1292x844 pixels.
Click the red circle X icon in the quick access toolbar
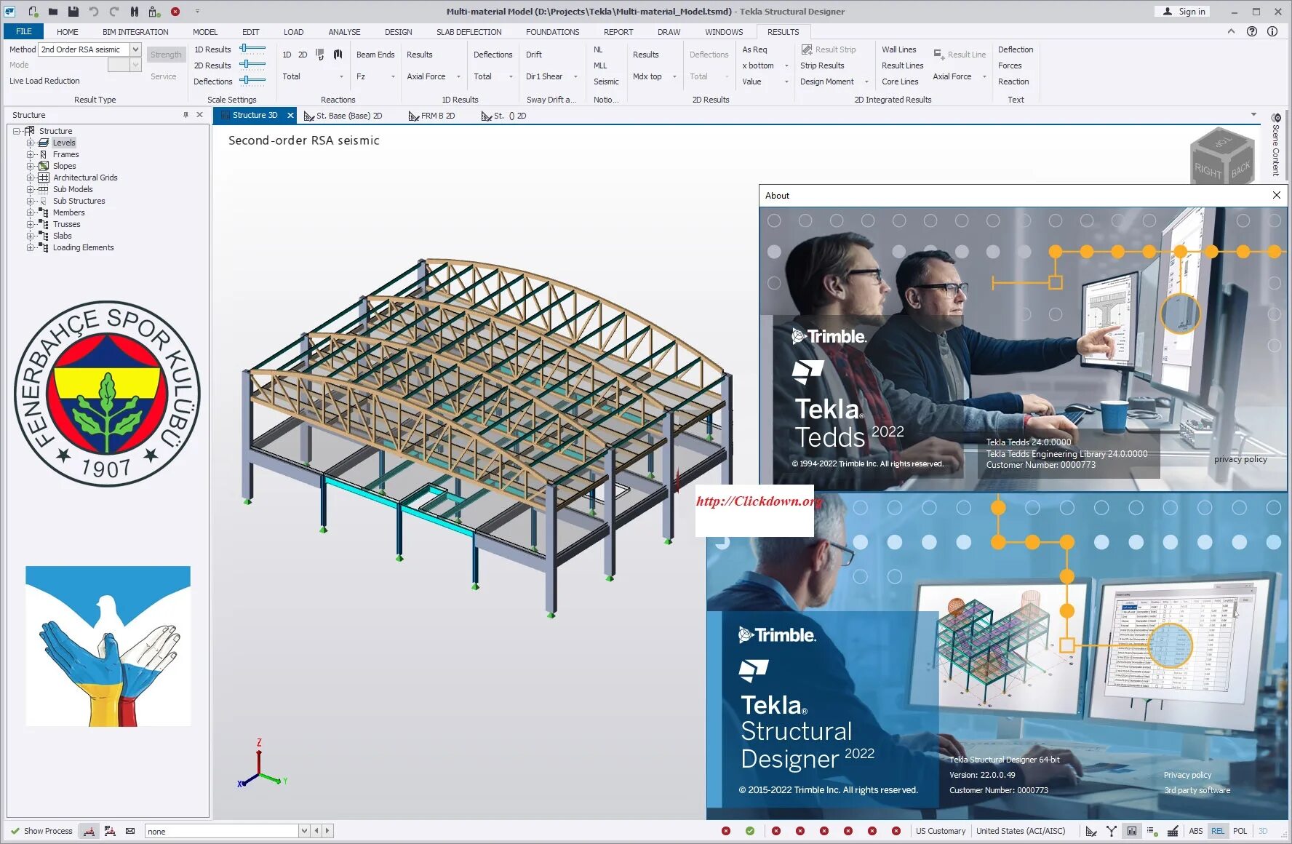[x=175, y=12]
